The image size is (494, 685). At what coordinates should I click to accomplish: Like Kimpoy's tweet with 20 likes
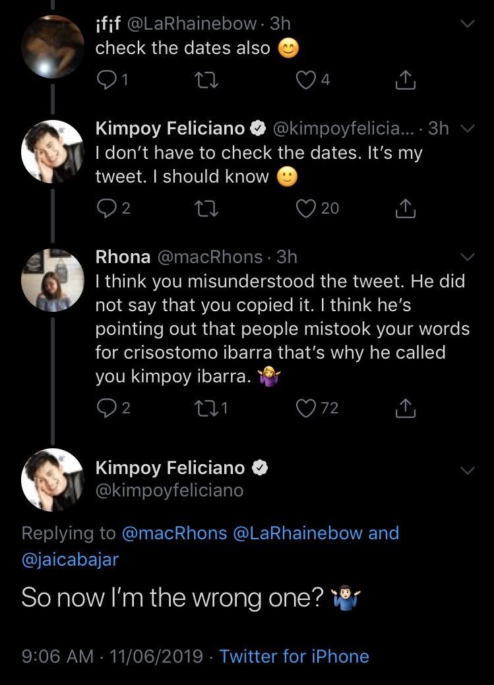(x=306, y=208)
